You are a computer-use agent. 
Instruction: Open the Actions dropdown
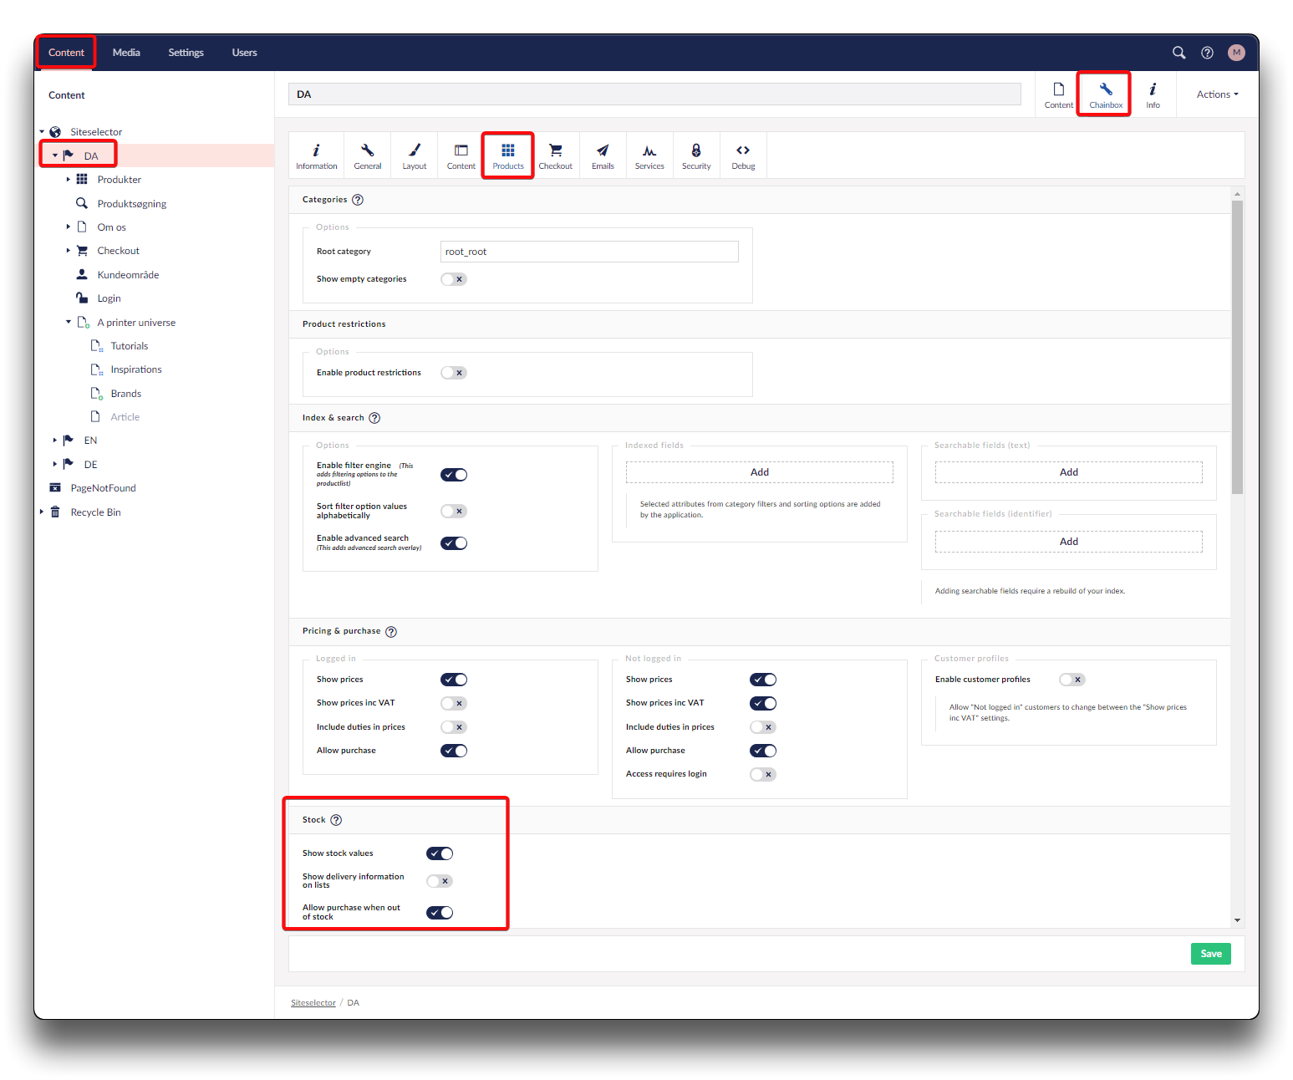click(x=1217, y=94)
